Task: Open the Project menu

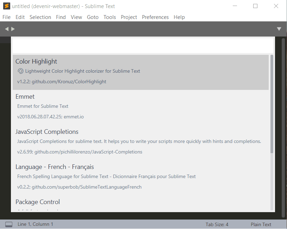Action: click(129, 17)
